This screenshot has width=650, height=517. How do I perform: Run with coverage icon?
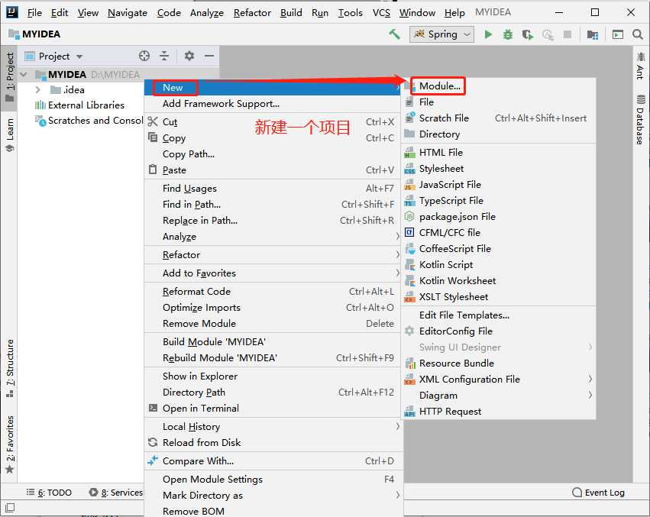pos(528,34)
